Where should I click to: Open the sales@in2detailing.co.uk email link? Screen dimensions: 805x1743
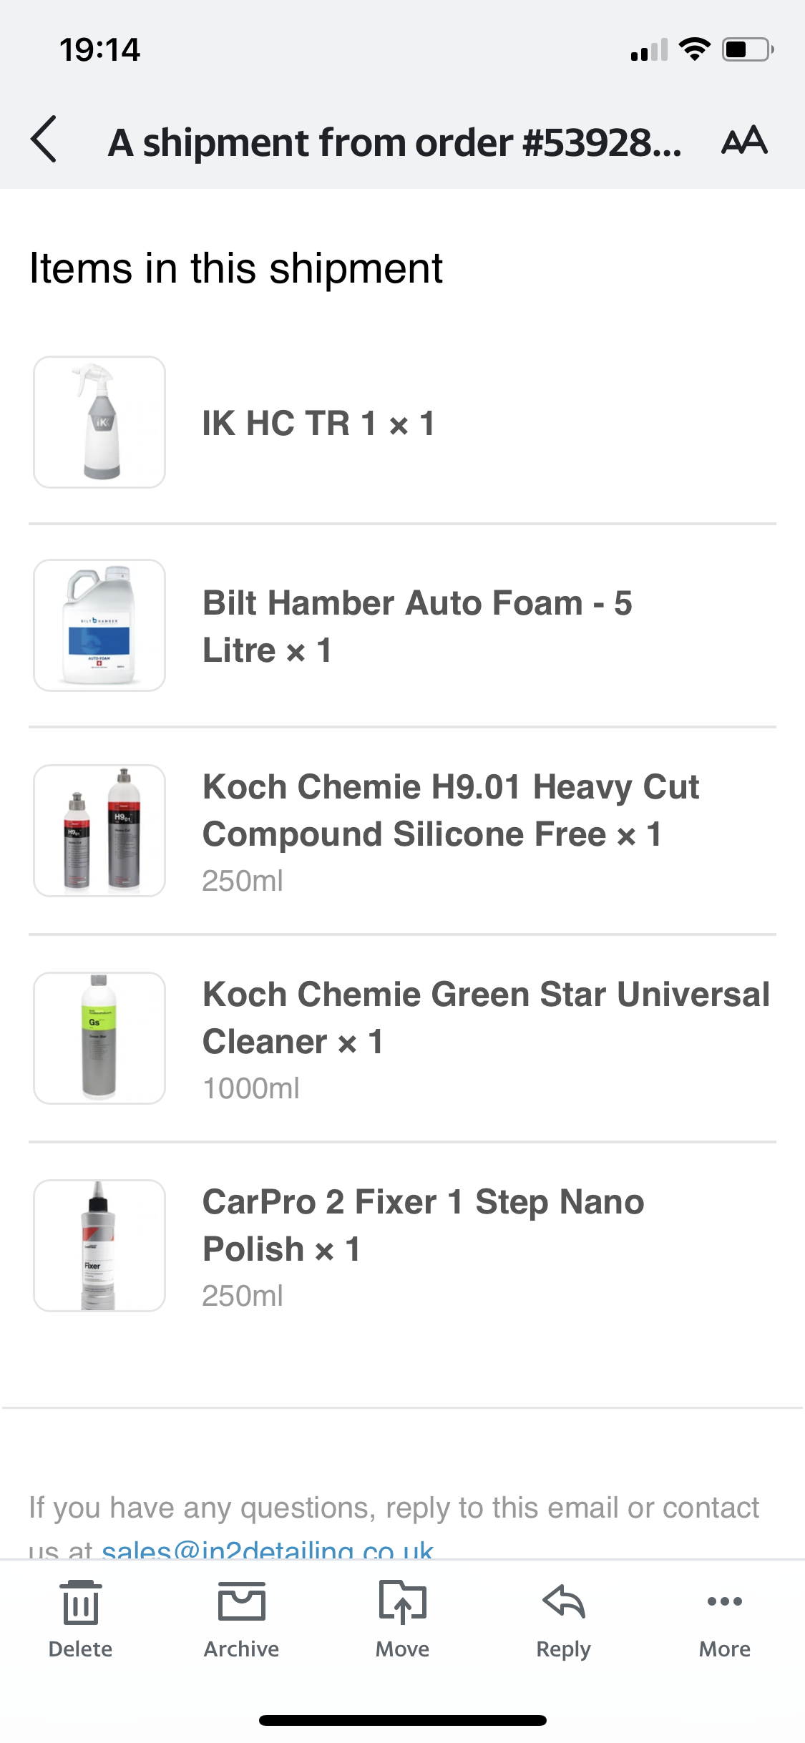pyautogui.click(x=268, y=1550)
